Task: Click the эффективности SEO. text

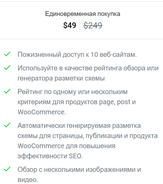Action: (50, 156)
